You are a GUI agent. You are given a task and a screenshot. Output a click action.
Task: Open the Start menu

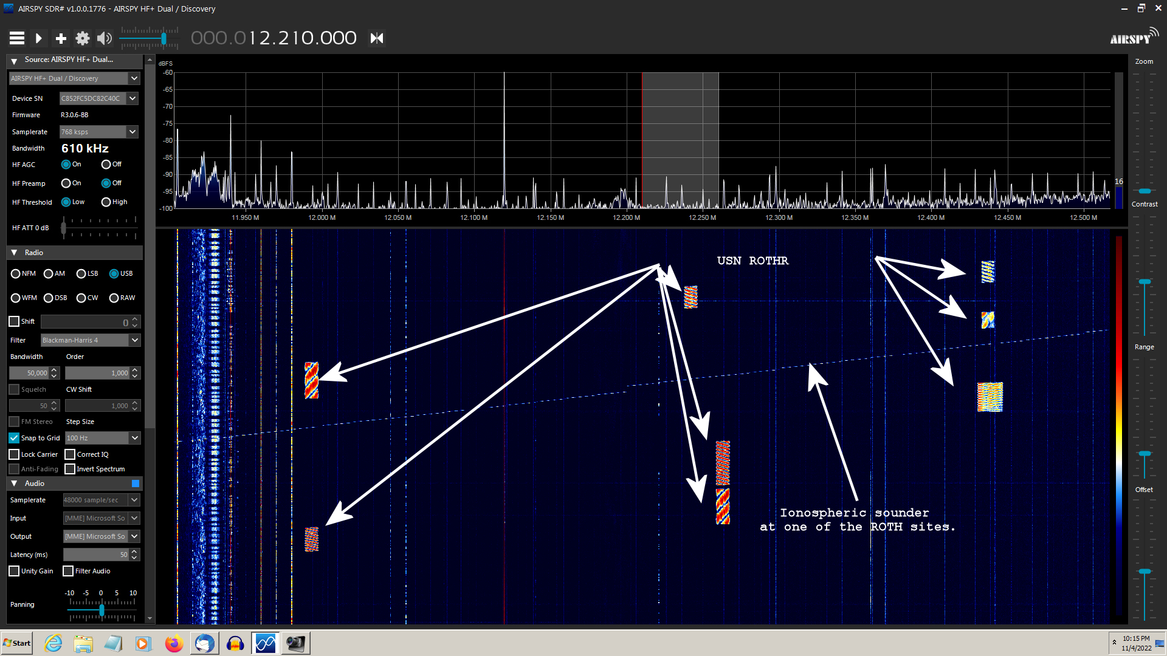(x=16, y=643)
